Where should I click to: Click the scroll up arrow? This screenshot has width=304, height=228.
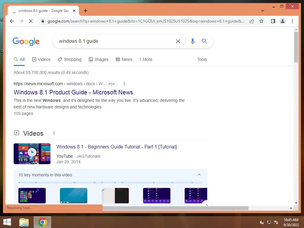[296, 29]
